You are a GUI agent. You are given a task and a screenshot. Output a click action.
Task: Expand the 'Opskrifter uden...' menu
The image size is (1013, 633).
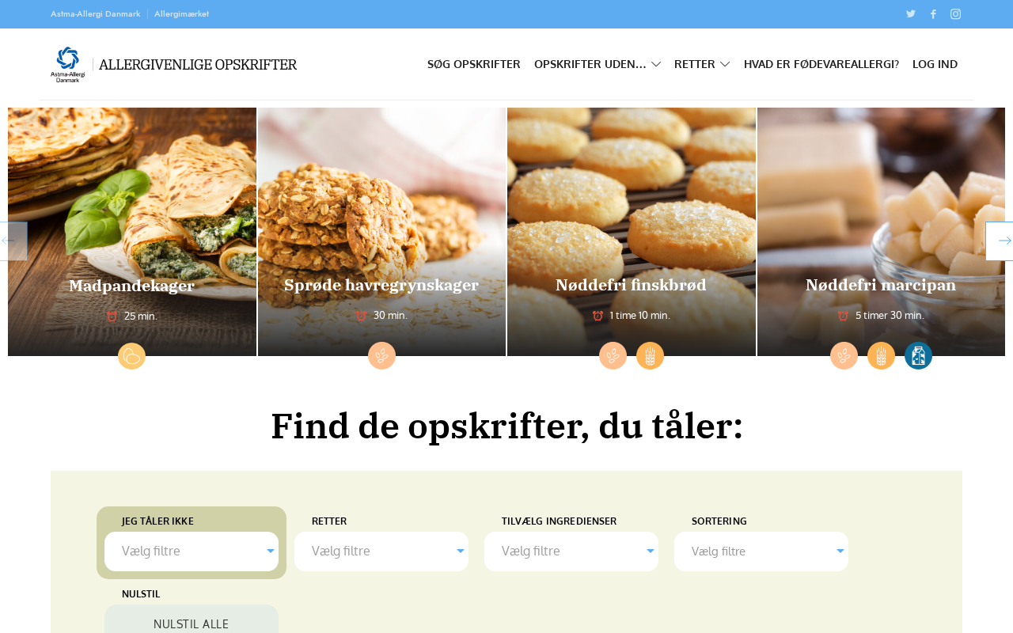(598, 64)
